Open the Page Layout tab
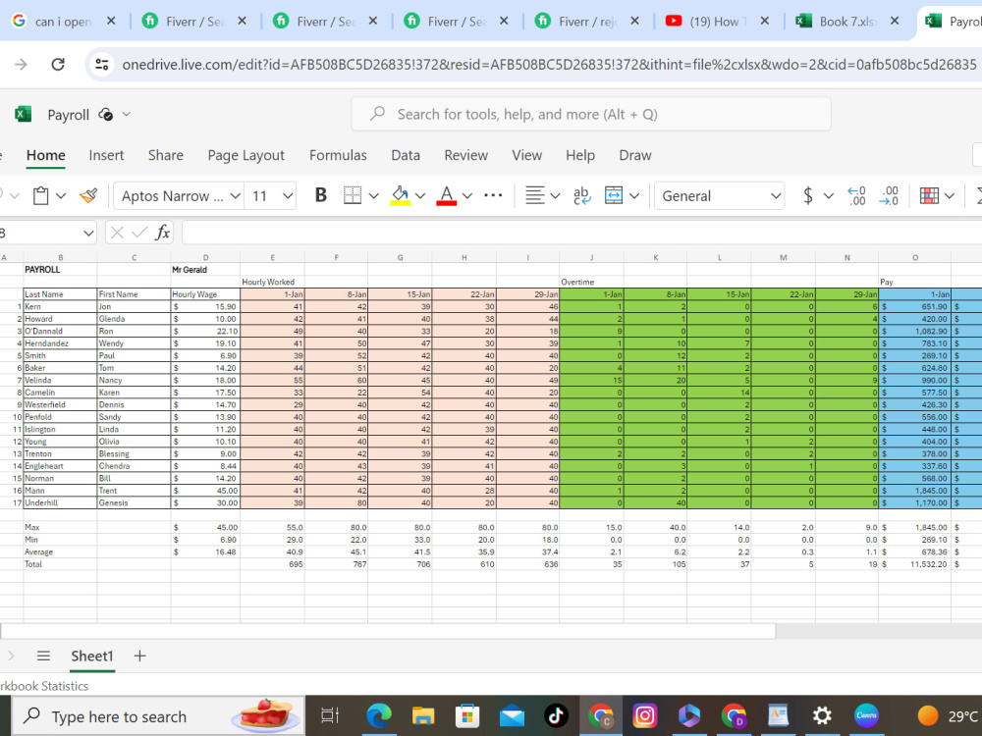 coord(246,155)
